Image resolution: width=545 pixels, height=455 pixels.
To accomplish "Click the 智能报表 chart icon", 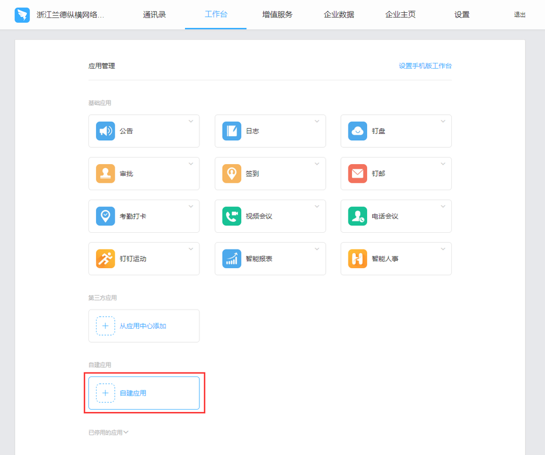I will tap(231, 258).
